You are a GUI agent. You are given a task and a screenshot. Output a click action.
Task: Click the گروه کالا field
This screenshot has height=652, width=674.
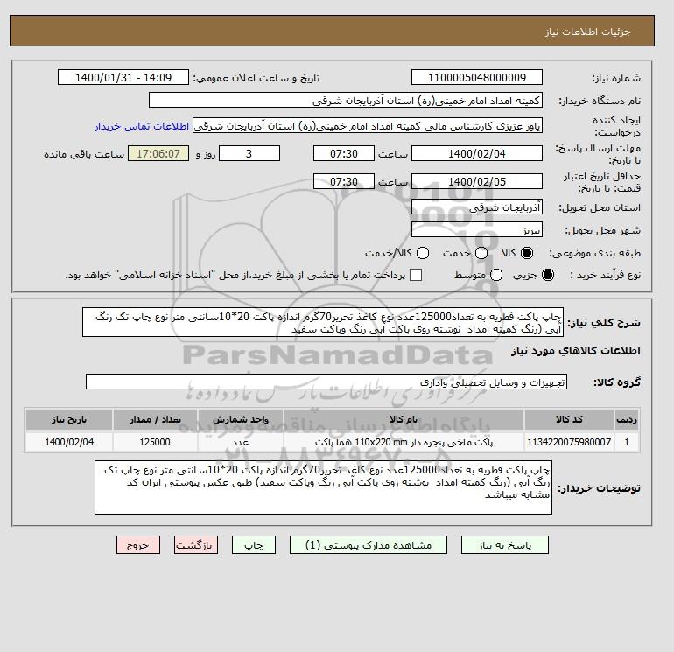(326, 382)
